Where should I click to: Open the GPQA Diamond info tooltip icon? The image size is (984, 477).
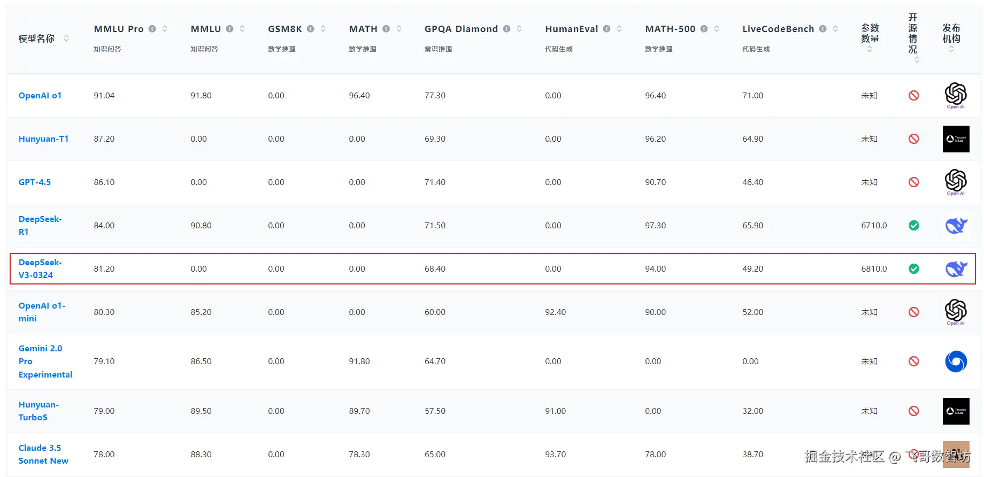click(506, 29)
